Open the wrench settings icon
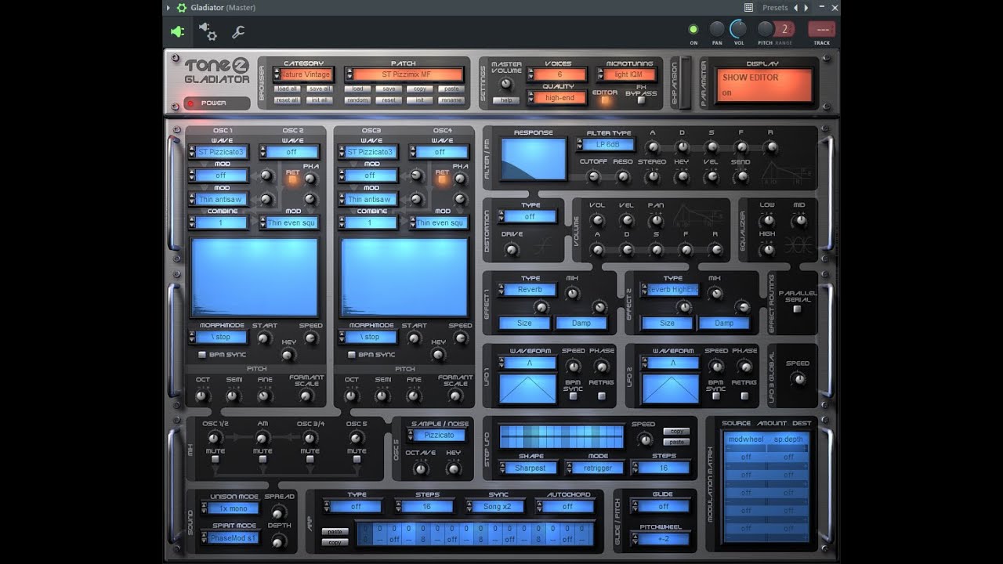 pos(238,32)
